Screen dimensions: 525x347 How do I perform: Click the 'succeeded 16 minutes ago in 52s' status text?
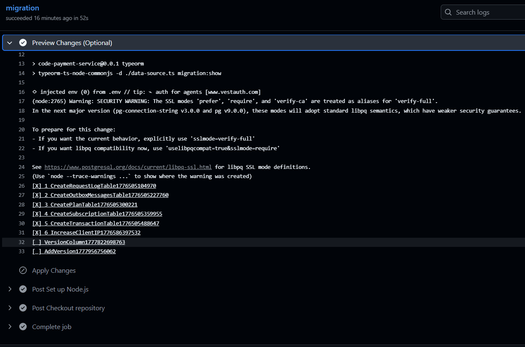[x=47, y=18]
